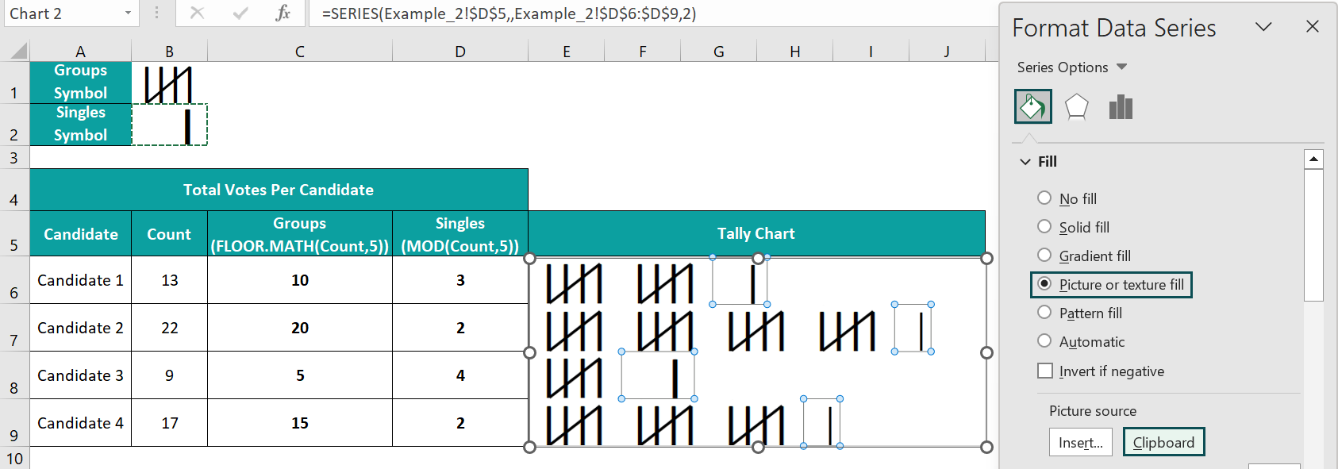
Task: Click the Total Votes Per Candidate header
Action: (x=279, y=190)
